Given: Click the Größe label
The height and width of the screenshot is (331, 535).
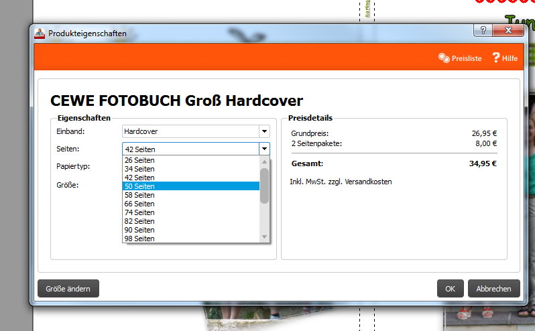Looking at the screenshot, I should coord(67,185).
